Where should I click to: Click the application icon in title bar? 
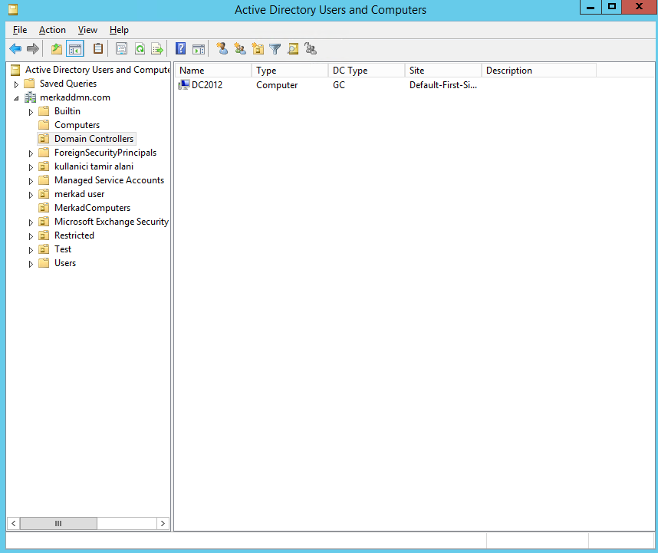point(13,9)
